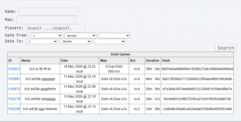The image size is (241, 122).
Task: Click hash starting with c2a94db3
Action: click(197, 109)
